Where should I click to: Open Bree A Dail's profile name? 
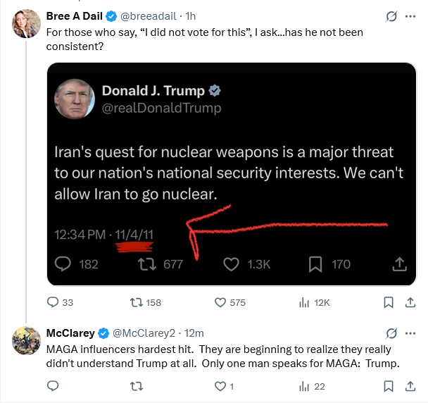(76, 15)
